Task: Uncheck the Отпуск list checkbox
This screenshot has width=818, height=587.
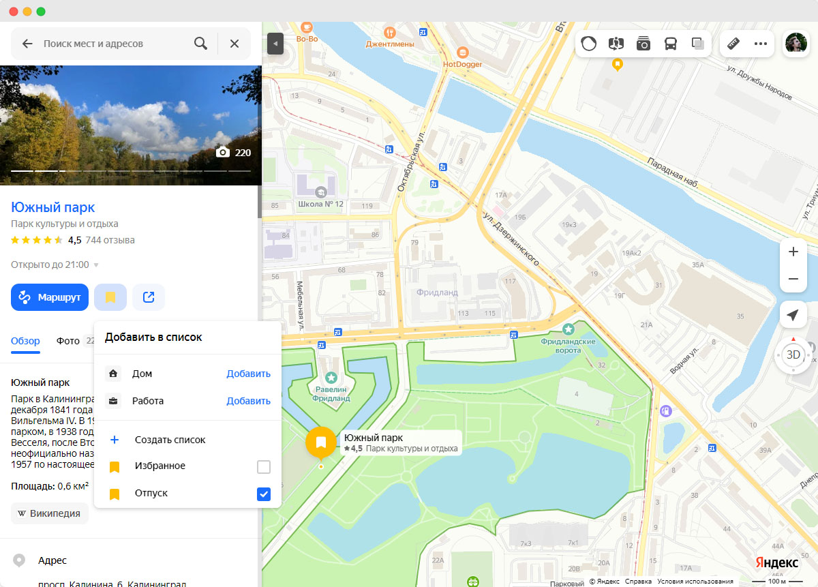Action: click(x=263, y=494)
